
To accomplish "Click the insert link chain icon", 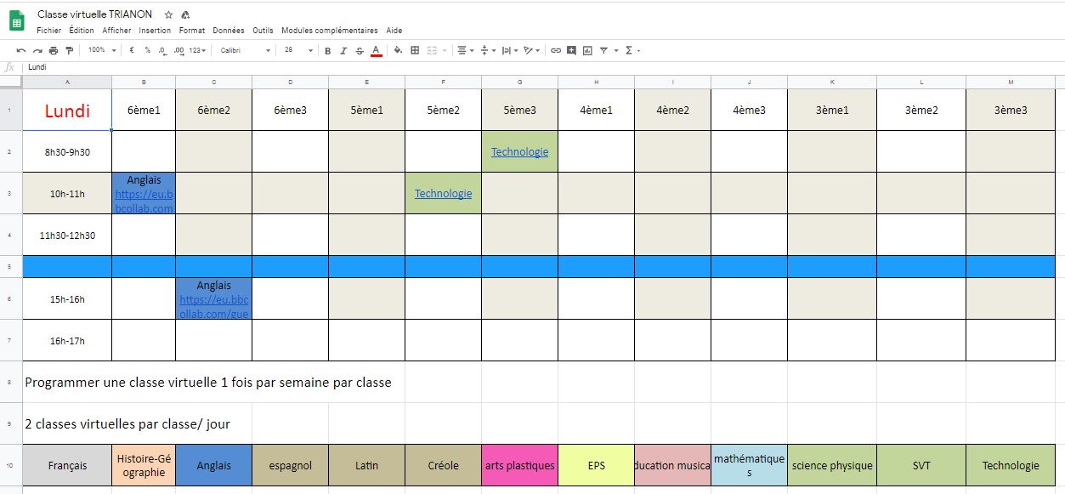I will coord(556,51).
